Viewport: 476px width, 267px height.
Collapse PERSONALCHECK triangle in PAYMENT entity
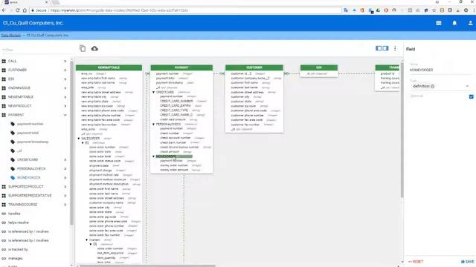pyautogui.click(x=154, y=124)
